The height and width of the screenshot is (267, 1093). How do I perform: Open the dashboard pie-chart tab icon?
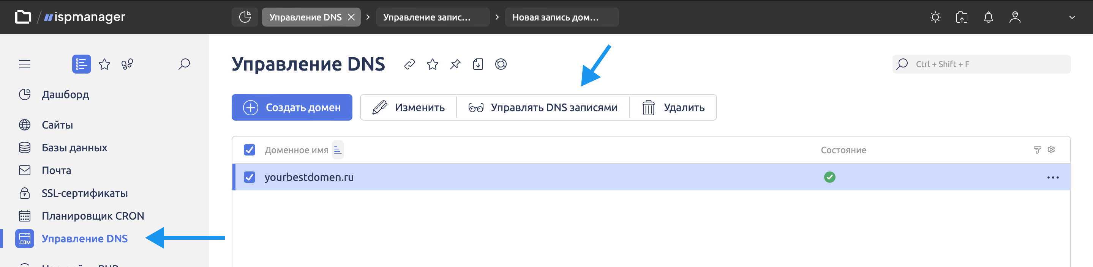pos(245,17)
